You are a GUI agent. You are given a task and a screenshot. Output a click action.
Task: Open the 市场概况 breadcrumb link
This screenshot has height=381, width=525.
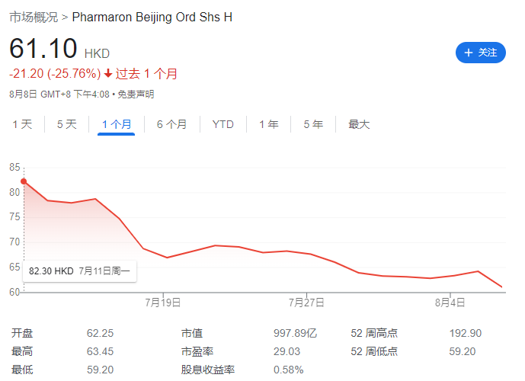tap(33, 17)
